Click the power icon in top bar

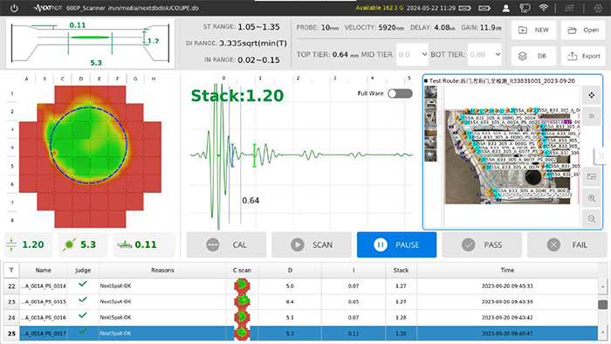14,8
